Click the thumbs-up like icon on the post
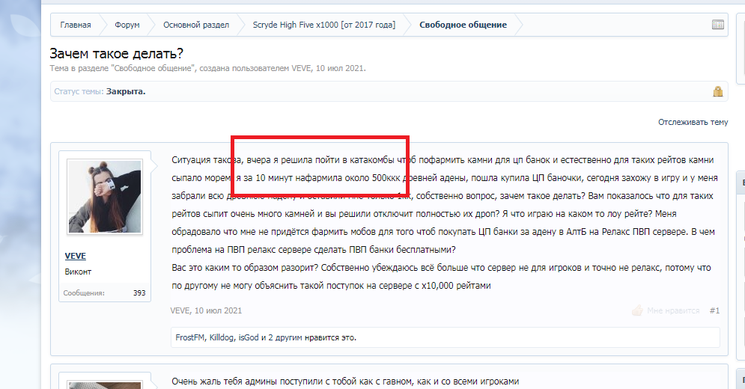 [x=637, y=310]
